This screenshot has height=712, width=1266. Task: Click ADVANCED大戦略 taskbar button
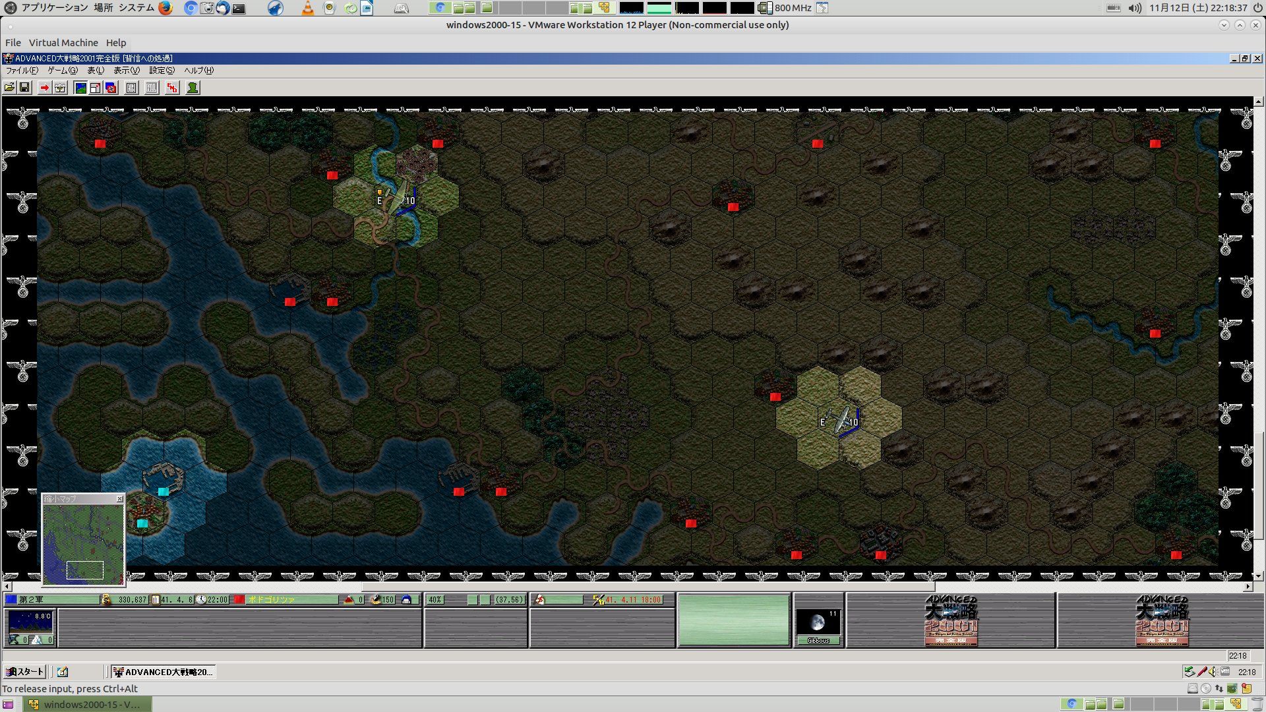(x=163, y=672)
